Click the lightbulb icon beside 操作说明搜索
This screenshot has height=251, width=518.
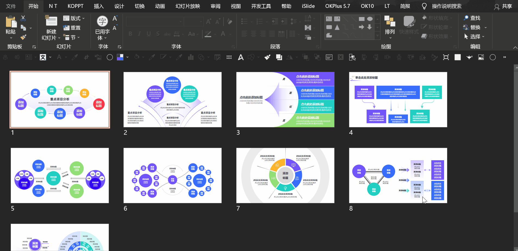tap(424, 6)
